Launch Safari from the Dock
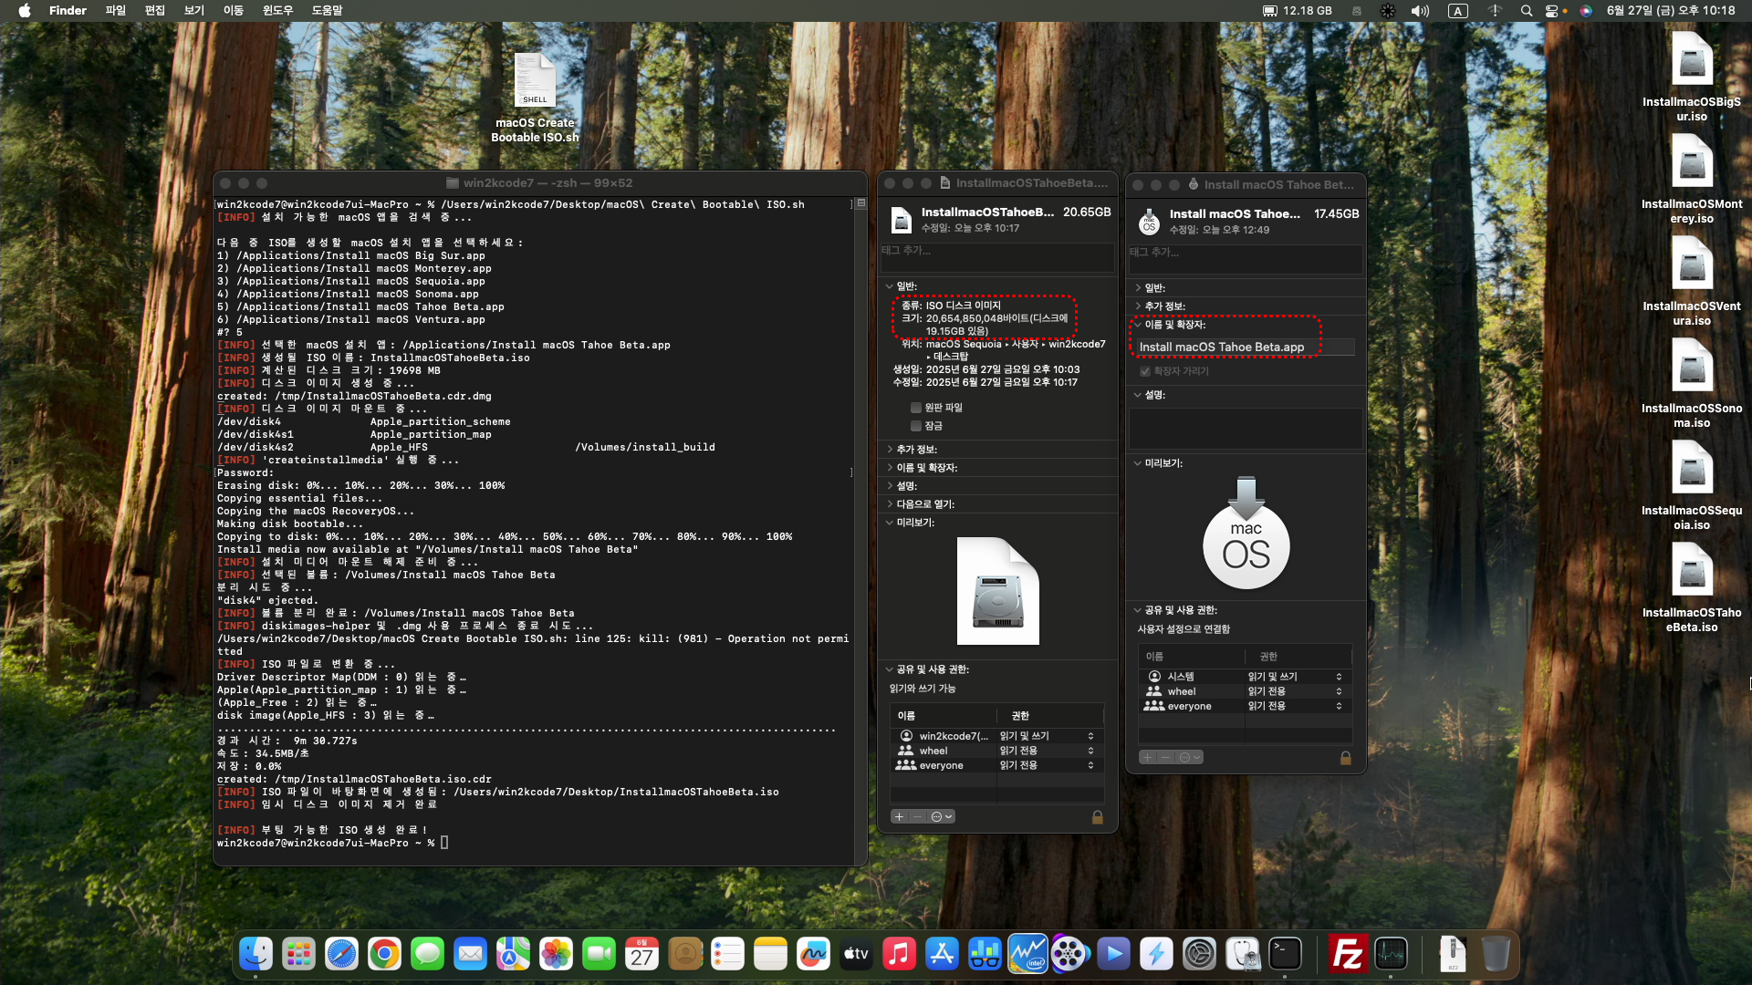This screenshot has width=1752, height=985. 341,954
